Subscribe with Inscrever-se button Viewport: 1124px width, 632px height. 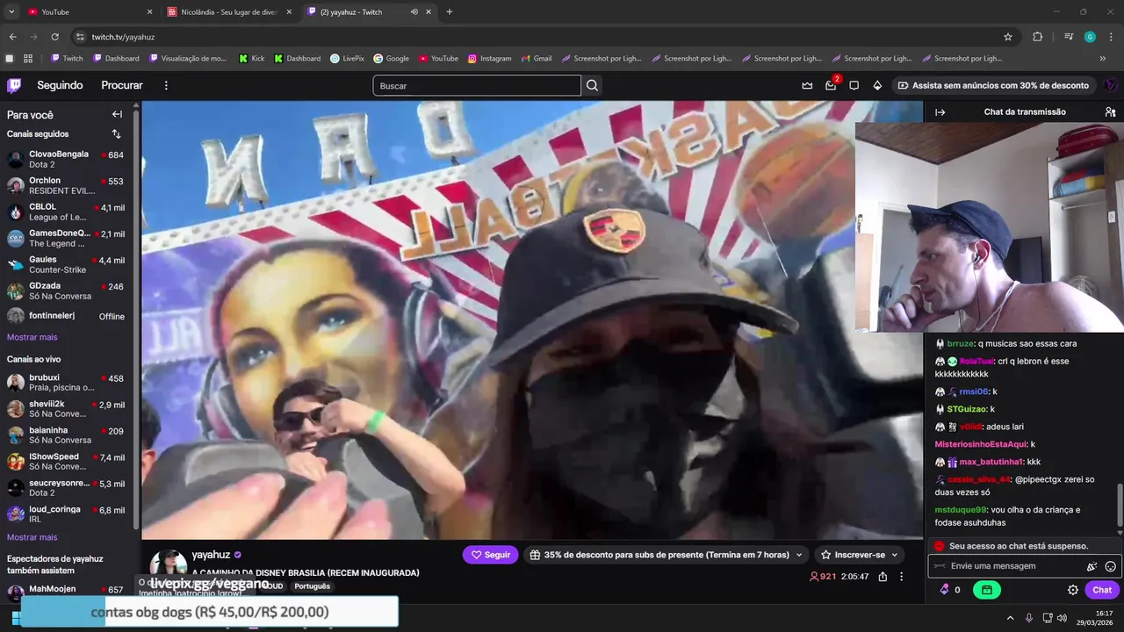[x=853, y=555]
